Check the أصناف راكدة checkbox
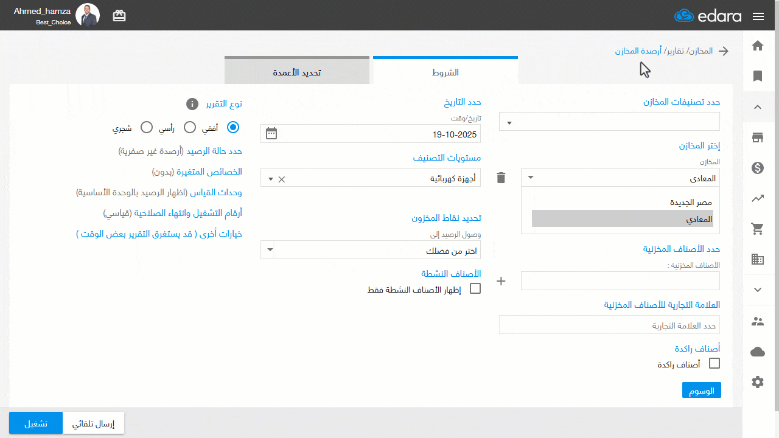The height and width of the screenshot is (438, 779). (x=714, y=363)
